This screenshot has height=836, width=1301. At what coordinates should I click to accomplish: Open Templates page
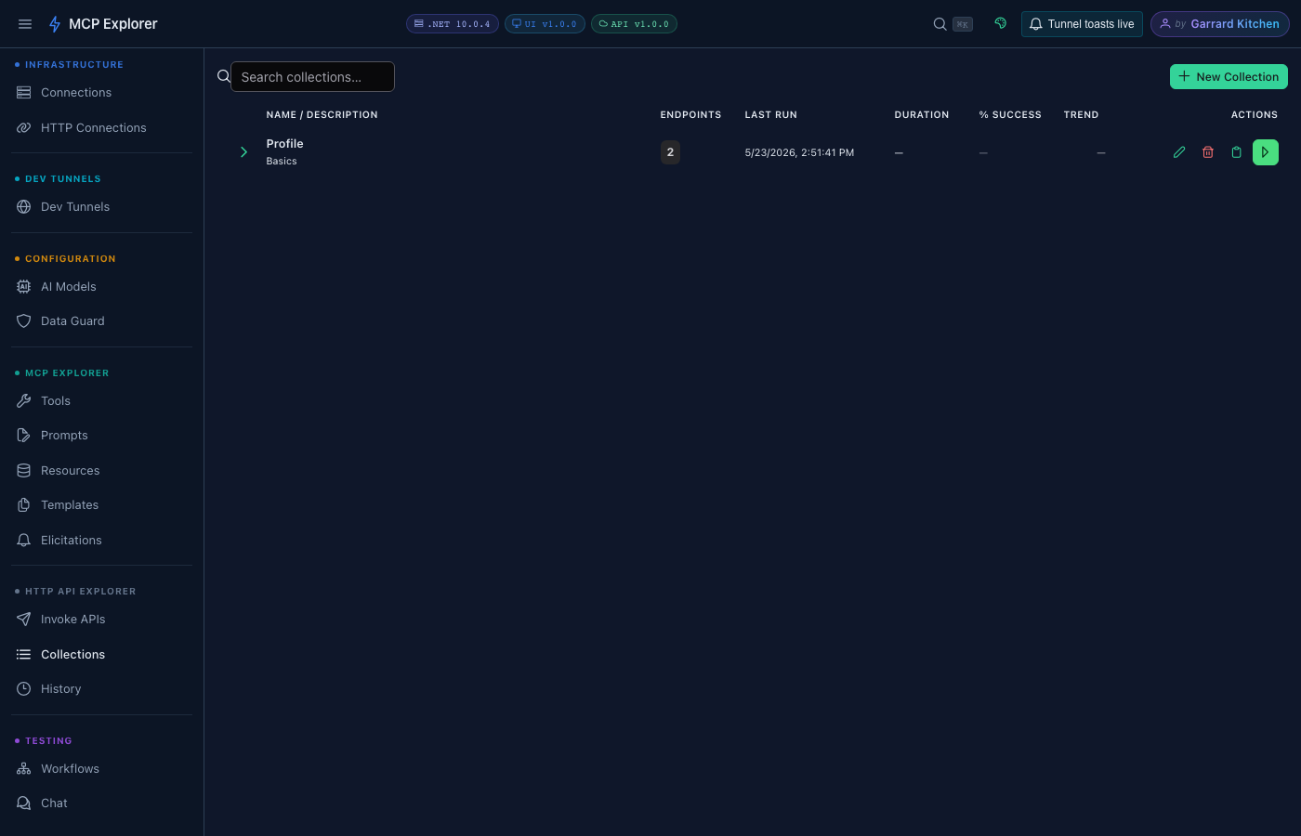[x=102, y=505]
